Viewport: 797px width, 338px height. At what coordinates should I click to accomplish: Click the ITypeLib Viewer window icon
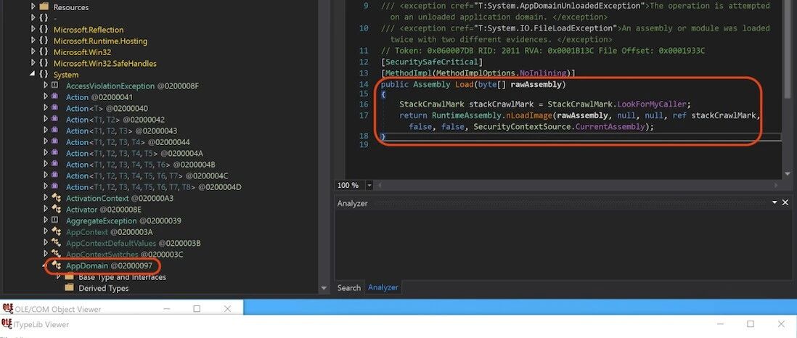click(x=7, y=323)
